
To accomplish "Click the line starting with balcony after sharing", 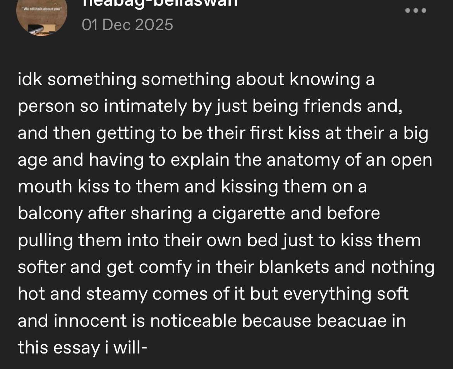I will pos(199,214).
